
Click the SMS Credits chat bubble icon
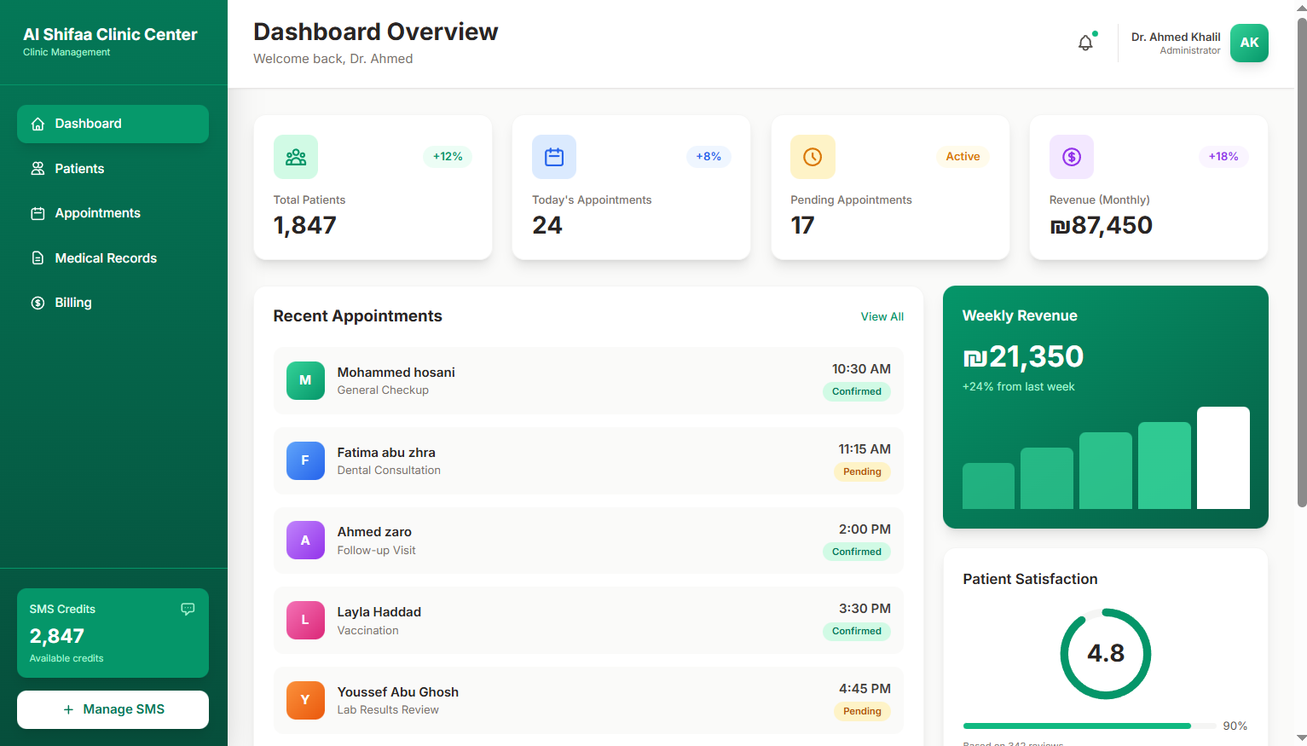point(188,609)
